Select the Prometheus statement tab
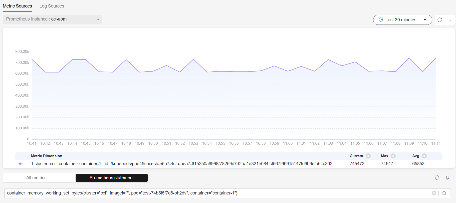 (112, 178)
